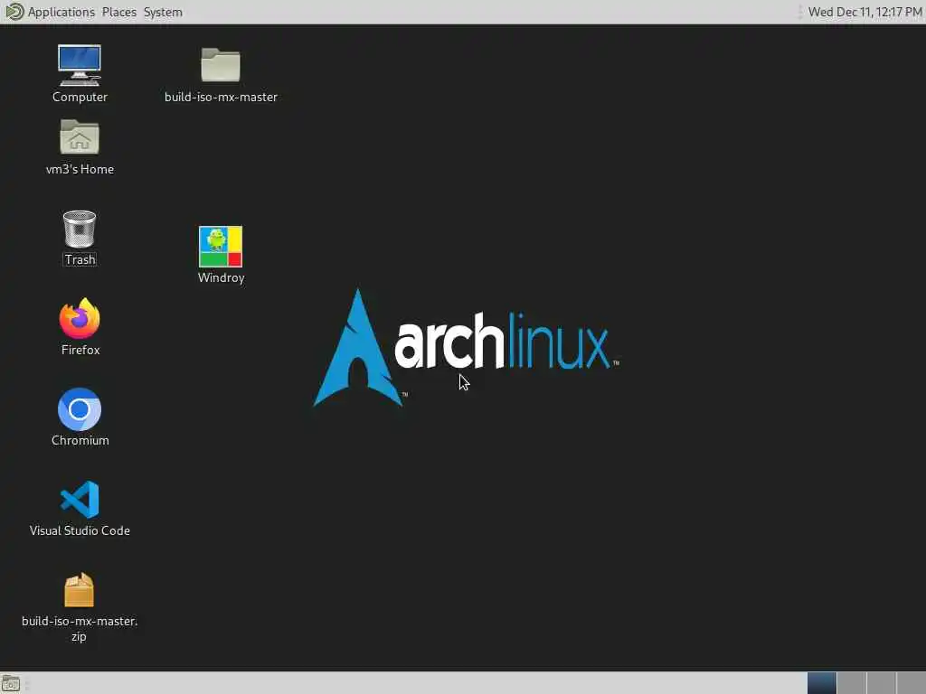Click the show desktop button in bottom panel
926x694 pixels.
point(11,684)
